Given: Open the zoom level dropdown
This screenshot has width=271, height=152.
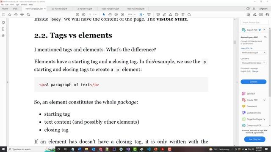Looking at the screenshot, I should [x=132, y=15].
